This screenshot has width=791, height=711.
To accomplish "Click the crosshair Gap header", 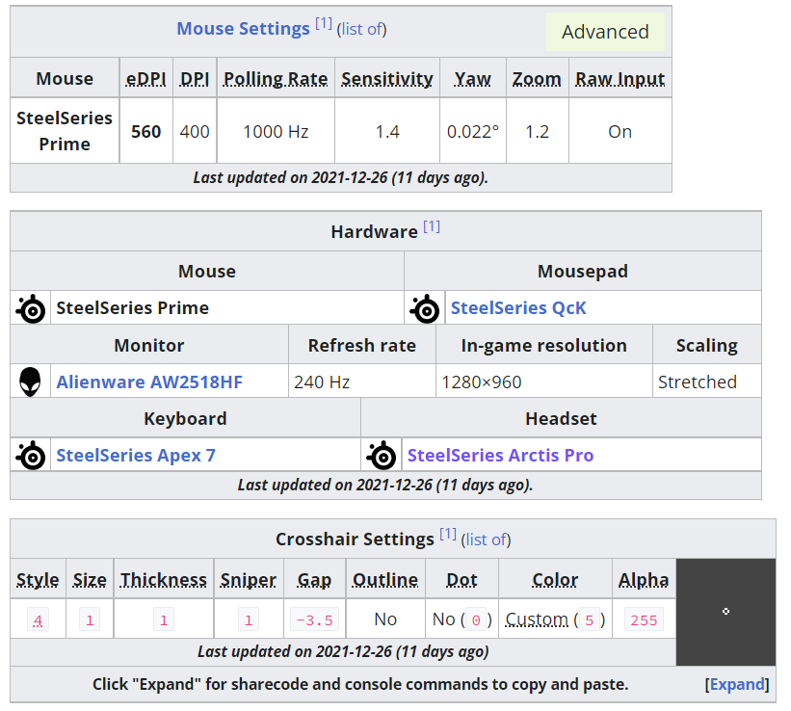I will (314, 579).
